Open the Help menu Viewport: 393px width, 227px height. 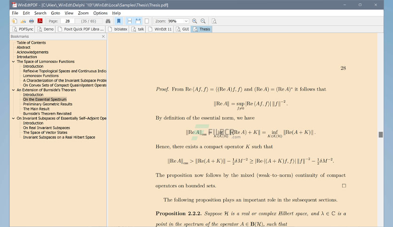tap(116, 13)
